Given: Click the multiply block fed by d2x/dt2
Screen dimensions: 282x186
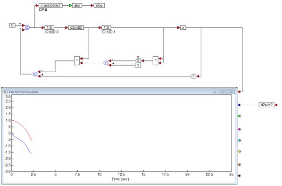Looking at the screenshot, I should [x=77, y=61].
